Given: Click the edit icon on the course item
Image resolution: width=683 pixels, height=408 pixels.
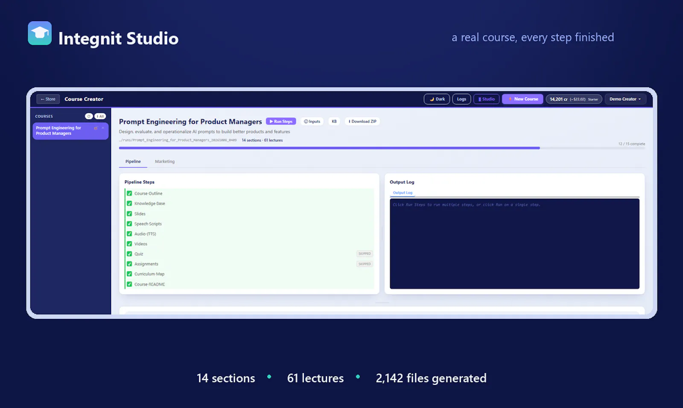Looking at the screenshot, I should (96, 128).
